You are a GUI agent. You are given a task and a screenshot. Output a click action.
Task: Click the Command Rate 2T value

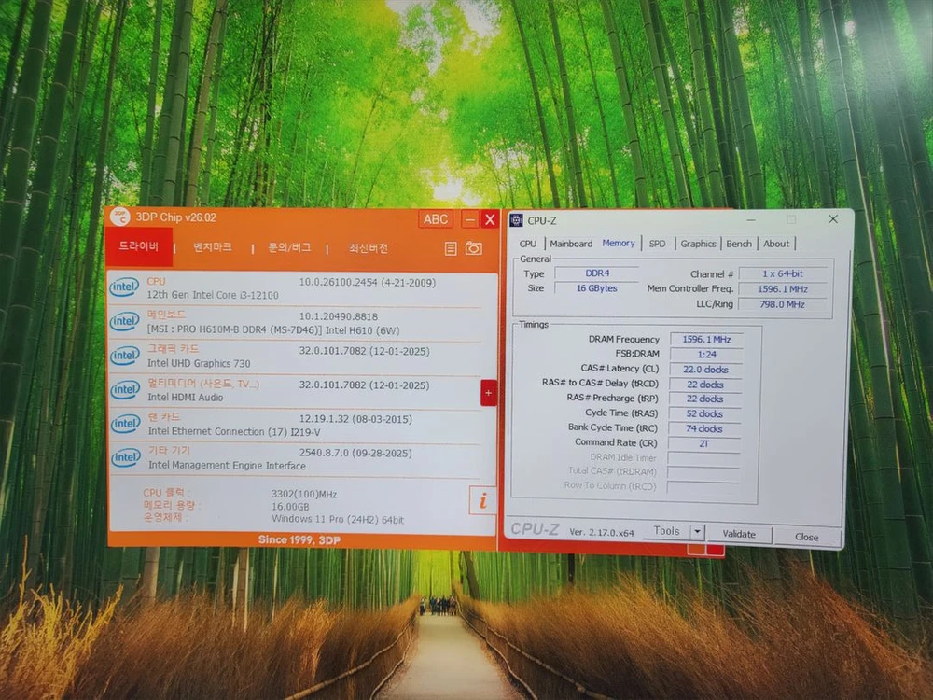703,443
